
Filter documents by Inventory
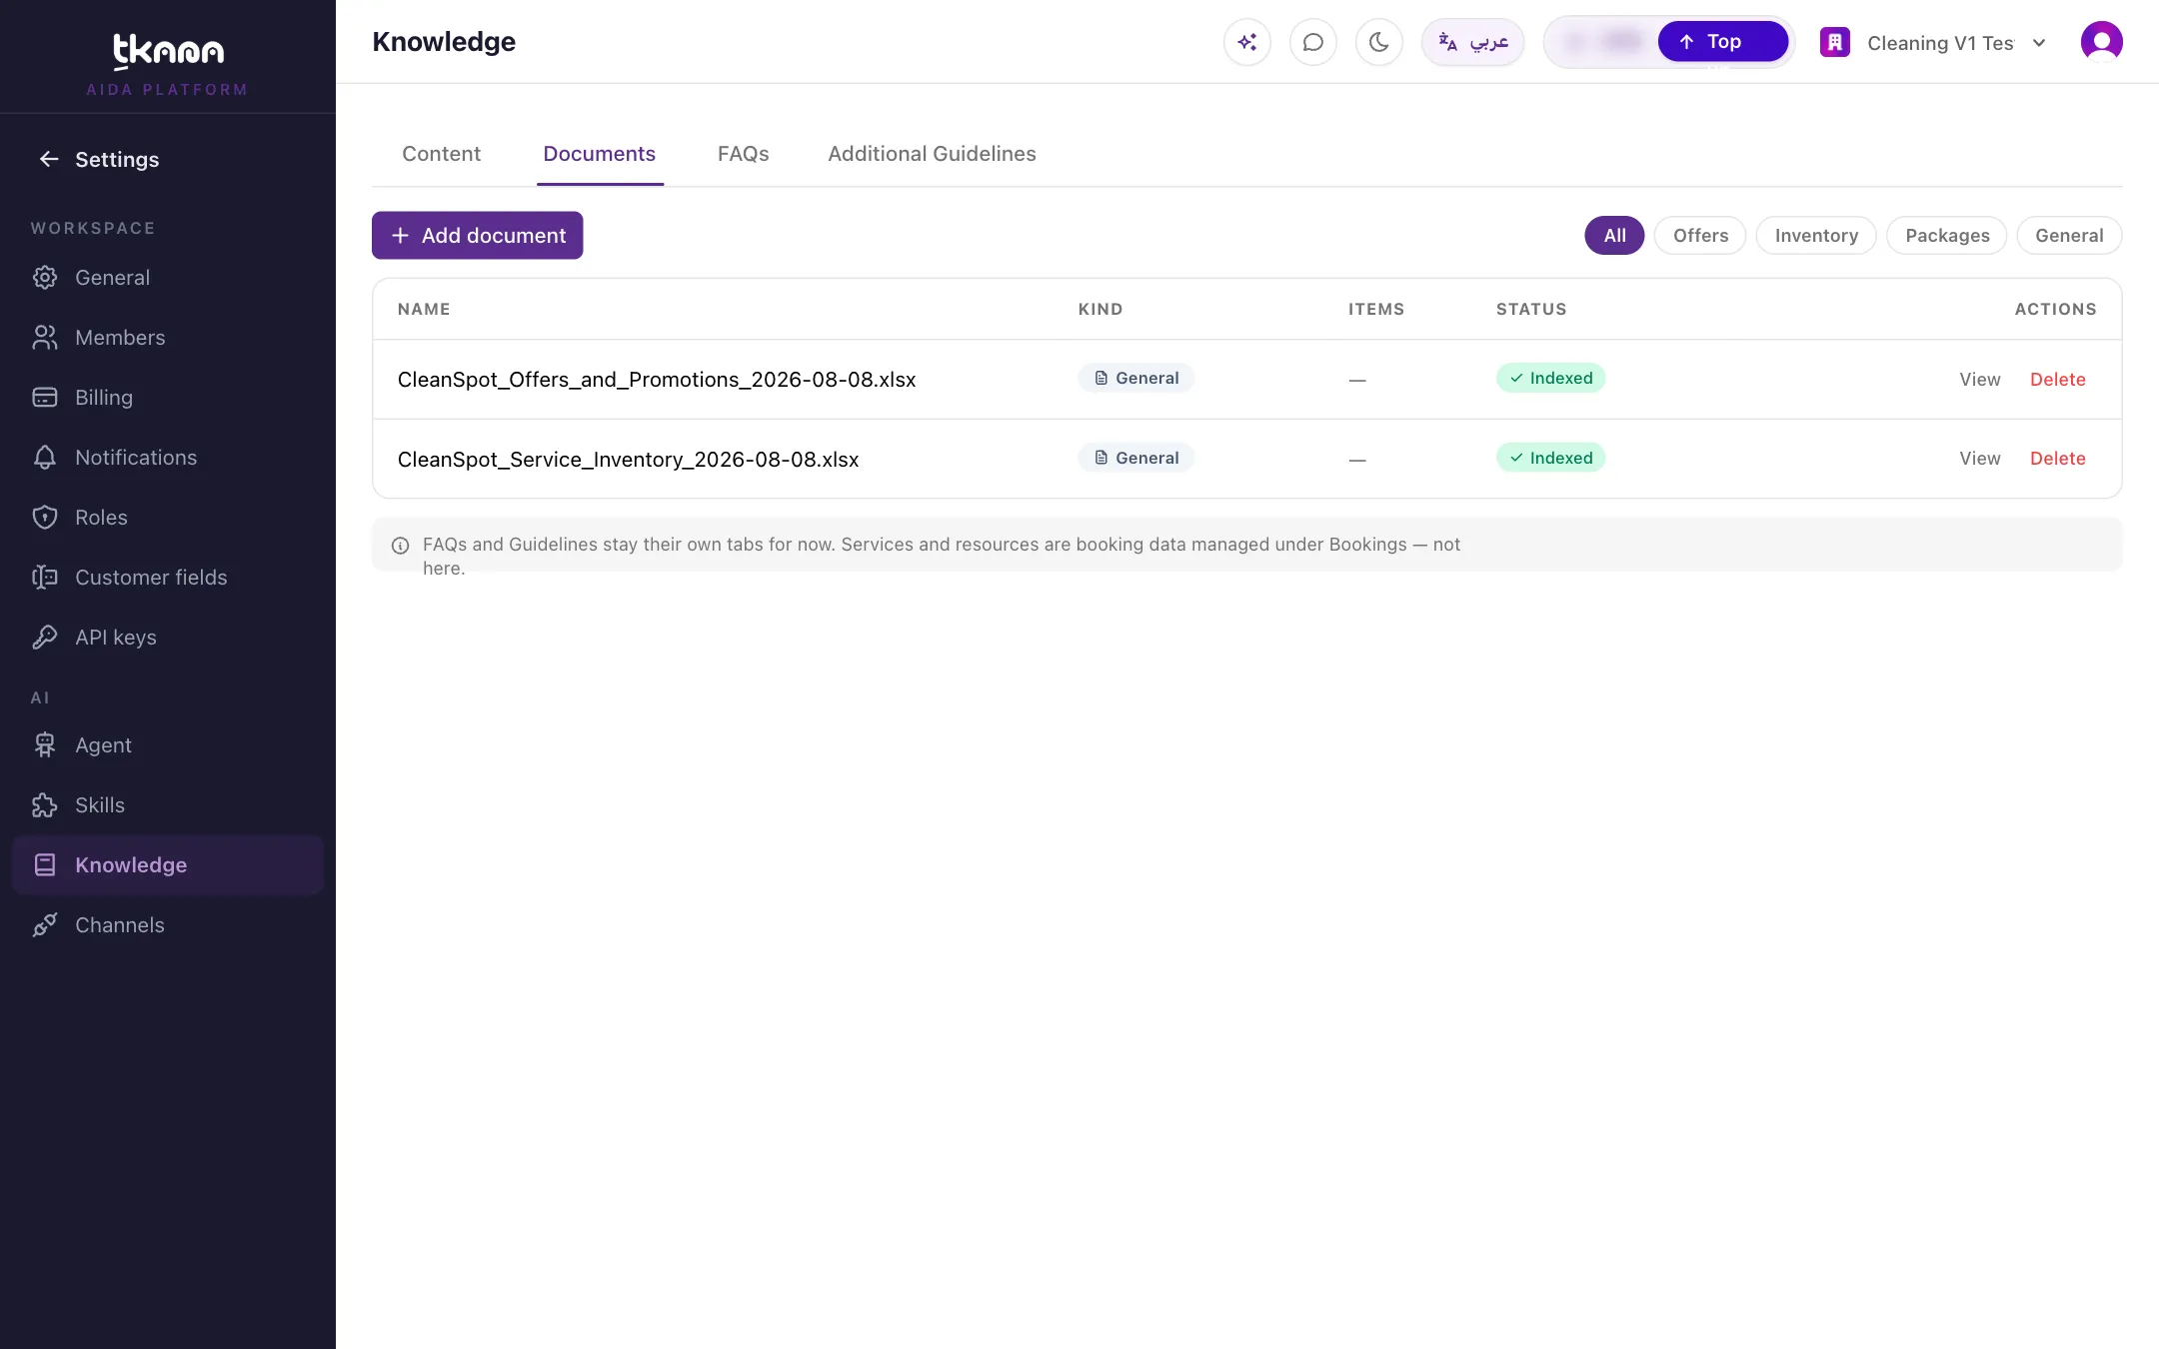click(1816, 235)
